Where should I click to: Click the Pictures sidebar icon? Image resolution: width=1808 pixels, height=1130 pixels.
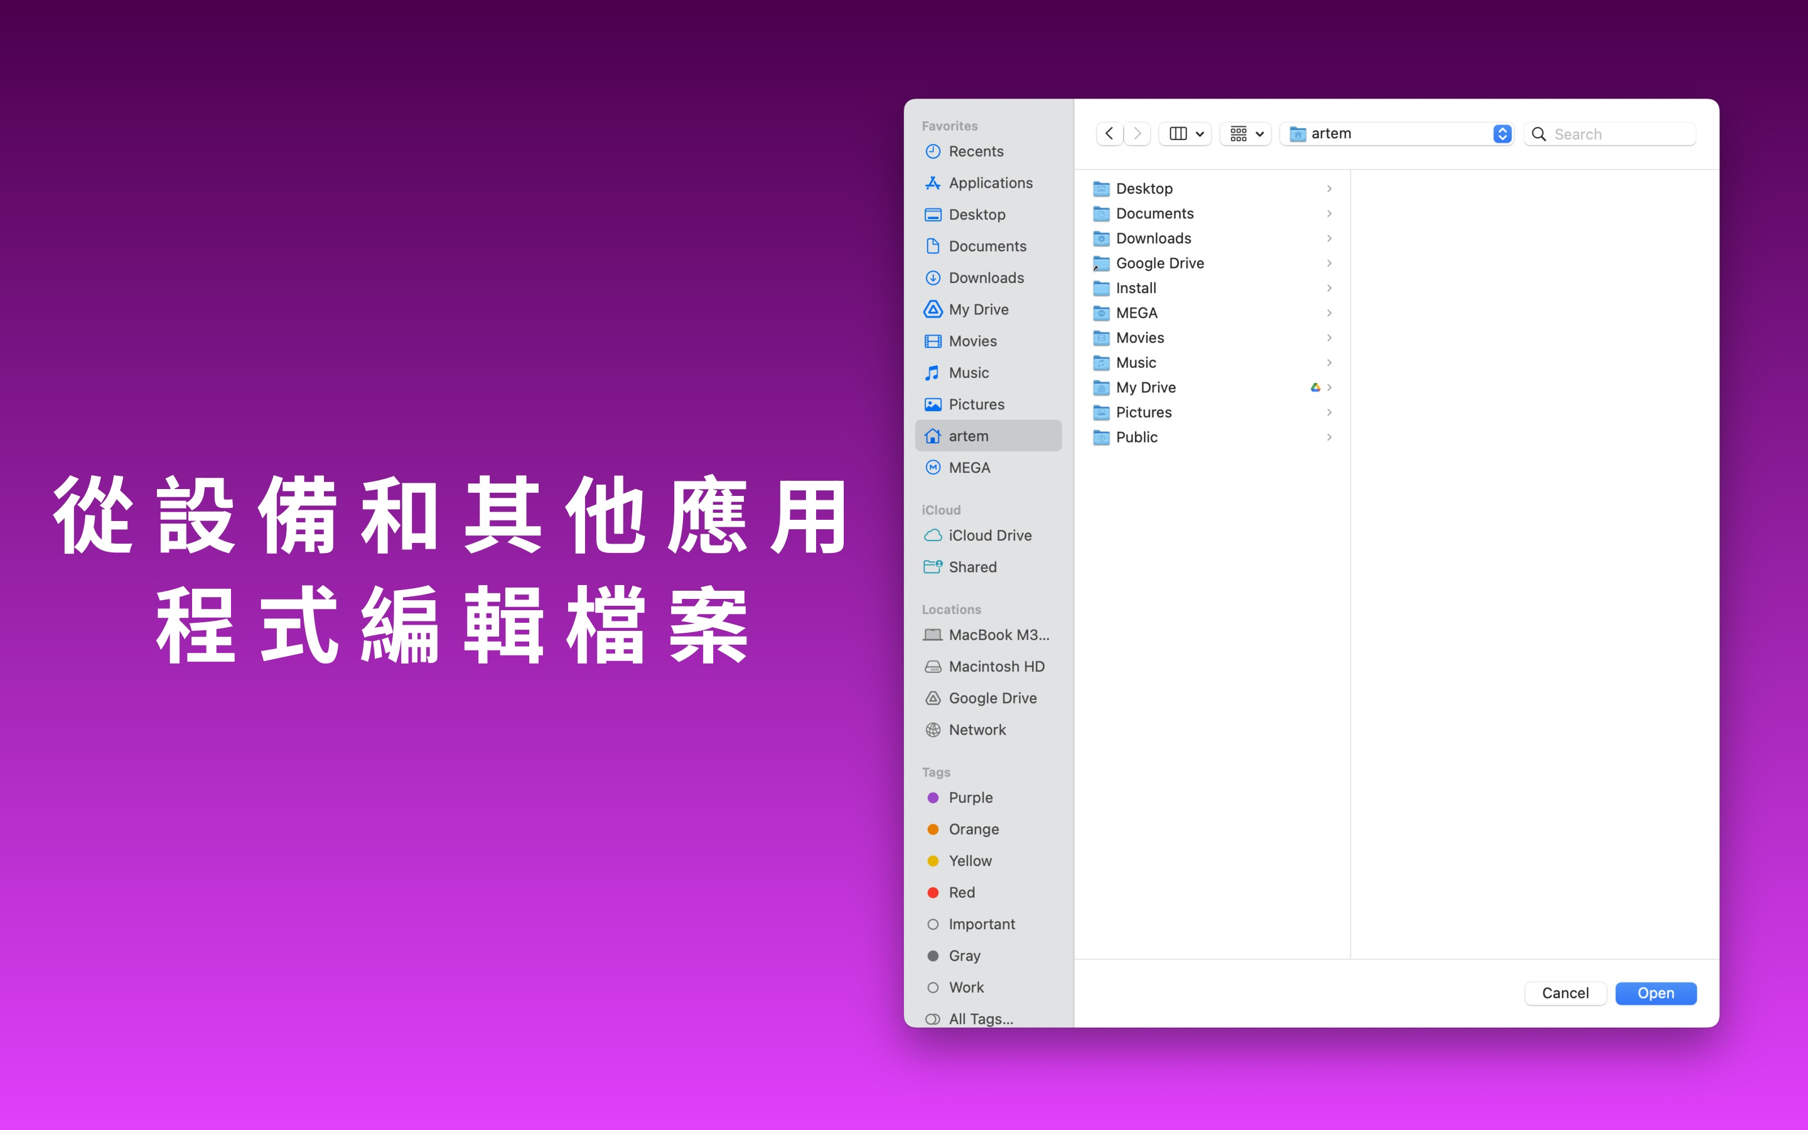(932, 404)
